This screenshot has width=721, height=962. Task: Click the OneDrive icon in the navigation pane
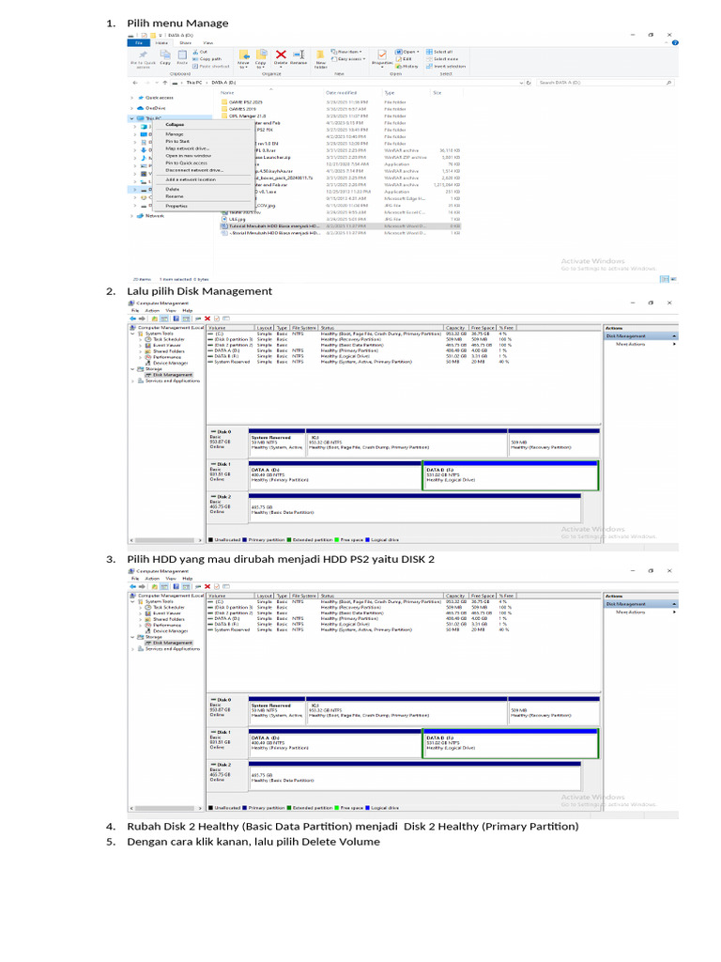coord(140,108)
